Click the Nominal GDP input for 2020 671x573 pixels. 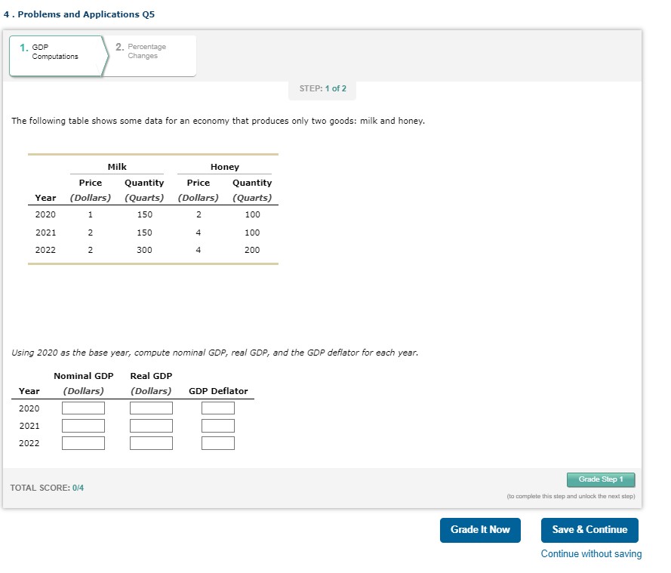[83, 408]
